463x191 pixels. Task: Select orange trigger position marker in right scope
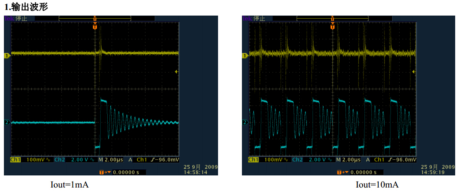point(333,26)
